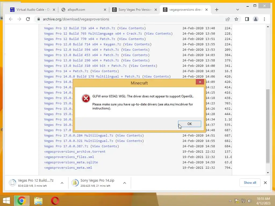Screen dimensions: 275x206
Task: Reload the archive.org page
Action: click(28, 19)
